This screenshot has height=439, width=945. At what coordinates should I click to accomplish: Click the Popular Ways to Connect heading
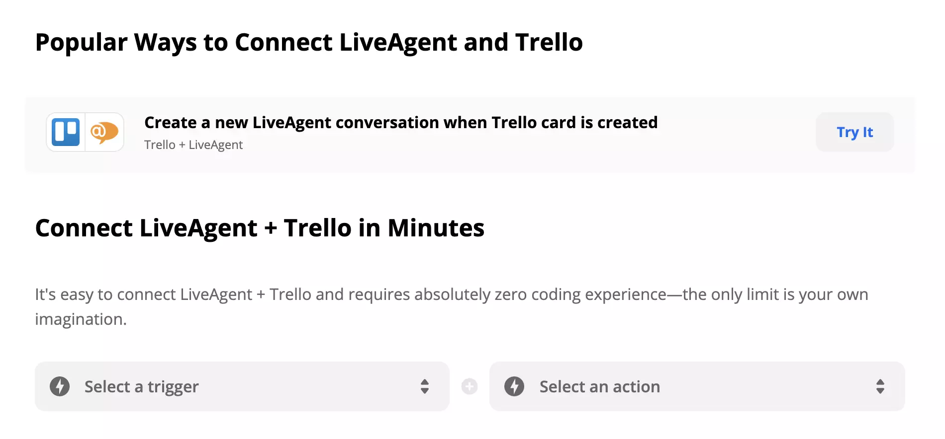(x=309, y=42)
